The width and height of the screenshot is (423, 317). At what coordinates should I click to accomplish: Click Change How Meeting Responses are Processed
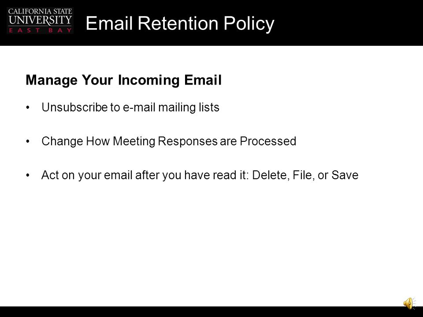point(169,141)
